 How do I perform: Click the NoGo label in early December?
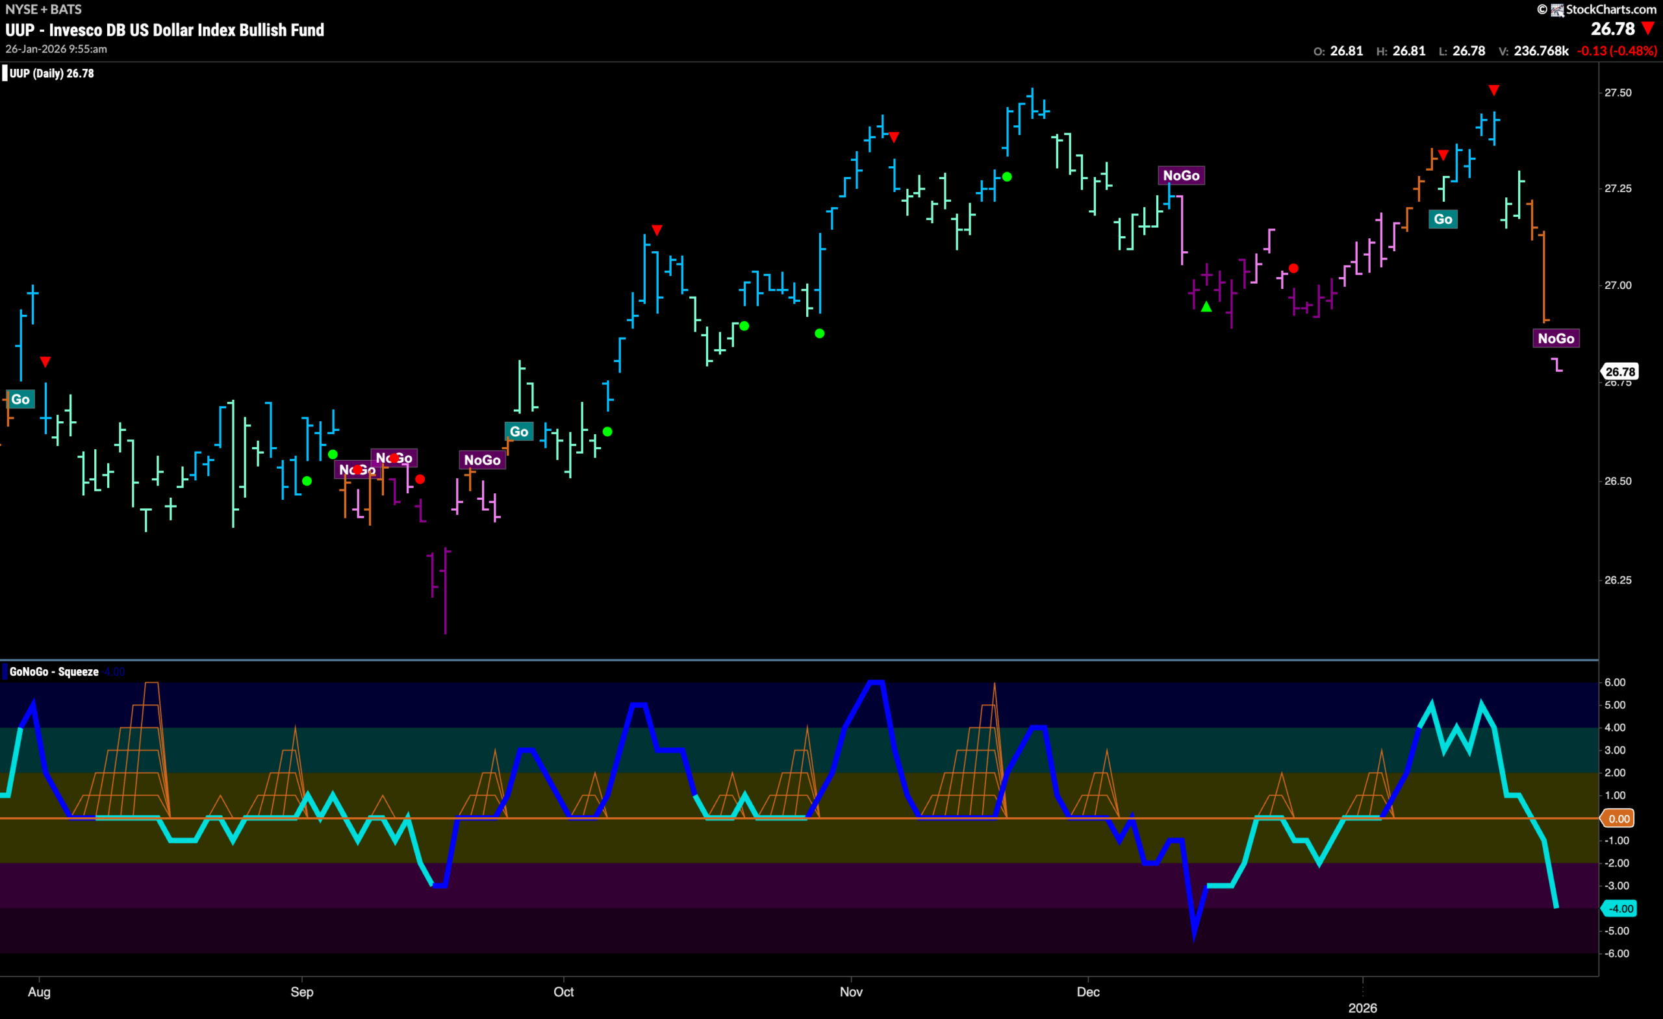[1181, 175]
